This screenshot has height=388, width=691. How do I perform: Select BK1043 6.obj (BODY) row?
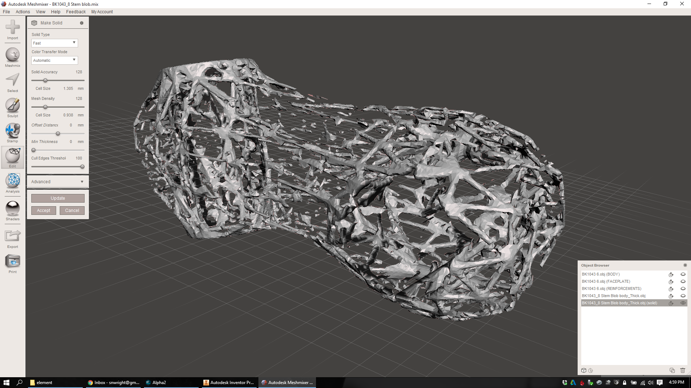click(634, 274)
